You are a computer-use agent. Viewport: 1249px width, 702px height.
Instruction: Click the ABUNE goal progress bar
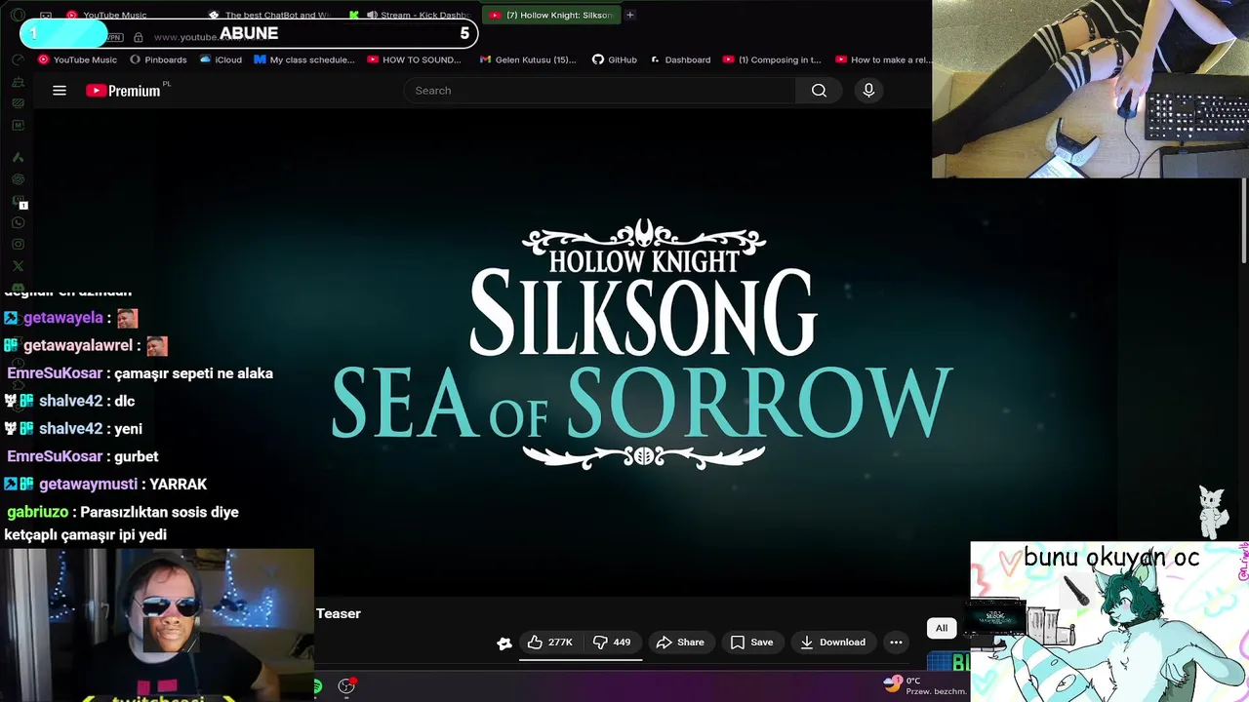pyautogui.click(x=249, y=33)
